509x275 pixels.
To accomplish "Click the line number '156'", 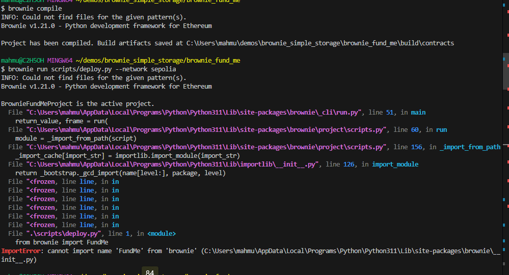I will point(416,147).
